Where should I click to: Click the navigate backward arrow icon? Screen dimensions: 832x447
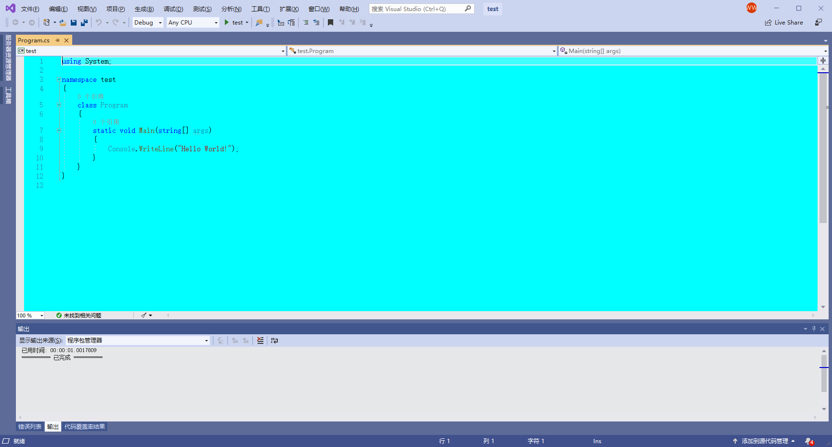[x=15, y=23]
